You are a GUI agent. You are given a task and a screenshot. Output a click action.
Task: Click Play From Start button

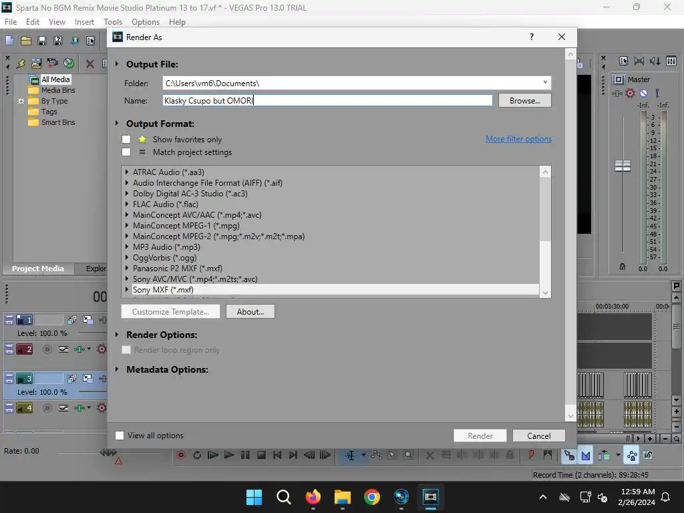213,455
